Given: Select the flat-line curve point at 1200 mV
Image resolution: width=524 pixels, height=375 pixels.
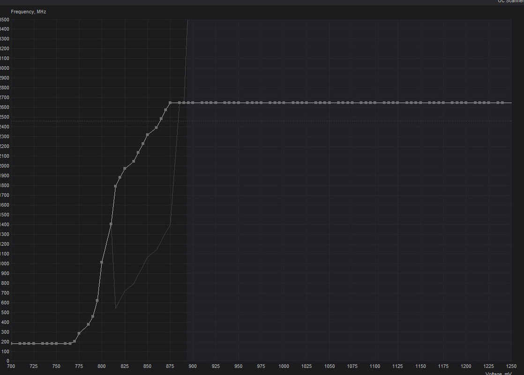Looking at the screenshot, I should [x=466, y=103].
